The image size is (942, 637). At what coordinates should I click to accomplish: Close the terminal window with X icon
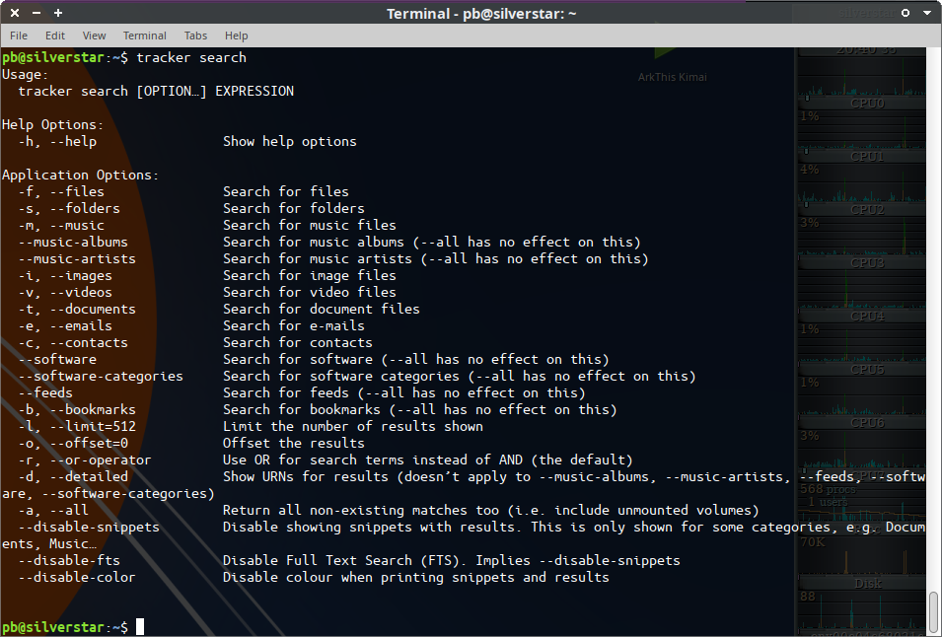[x=16, y=13]
